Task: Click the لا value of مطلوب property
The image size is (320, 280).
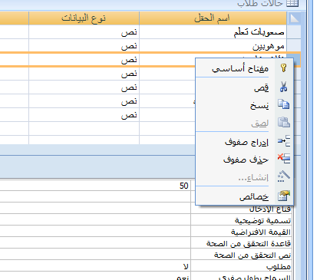Action: (186, 266)
